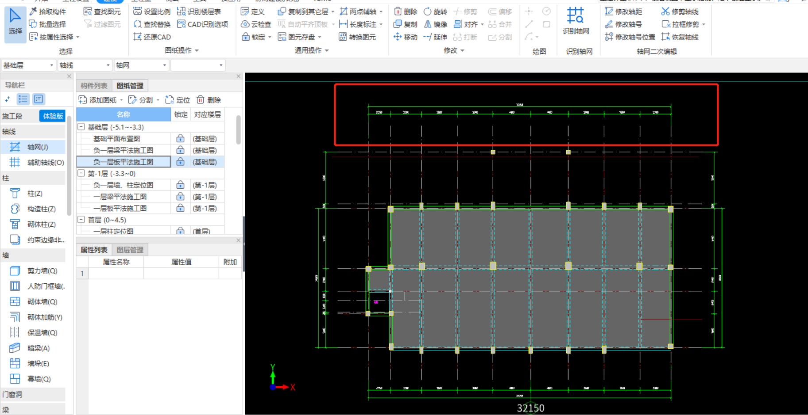Click the 延伸 extend tool
The height and width of the screenshot is (415, 808).
[x=435, y=37]
